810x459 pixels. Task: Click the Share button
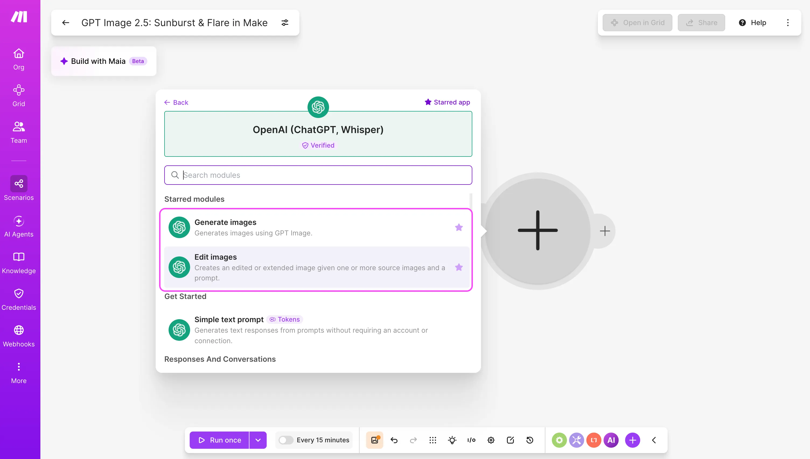701,23
